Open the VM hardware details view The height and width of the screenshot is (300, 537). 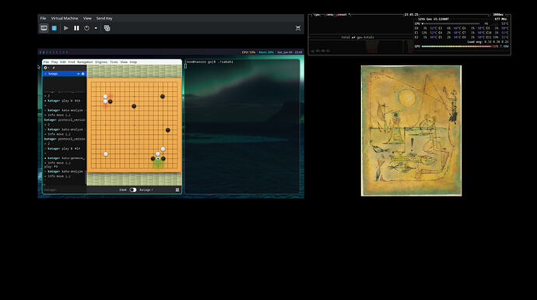(x=54, y=28)
